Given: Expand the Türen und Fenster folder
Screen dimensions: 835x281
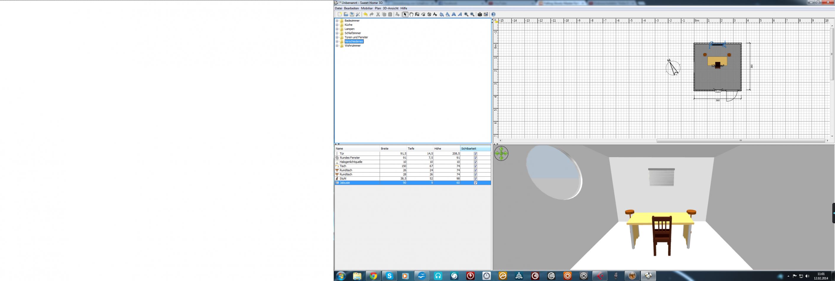Looking at the screenshot, I should coord(337,37).
